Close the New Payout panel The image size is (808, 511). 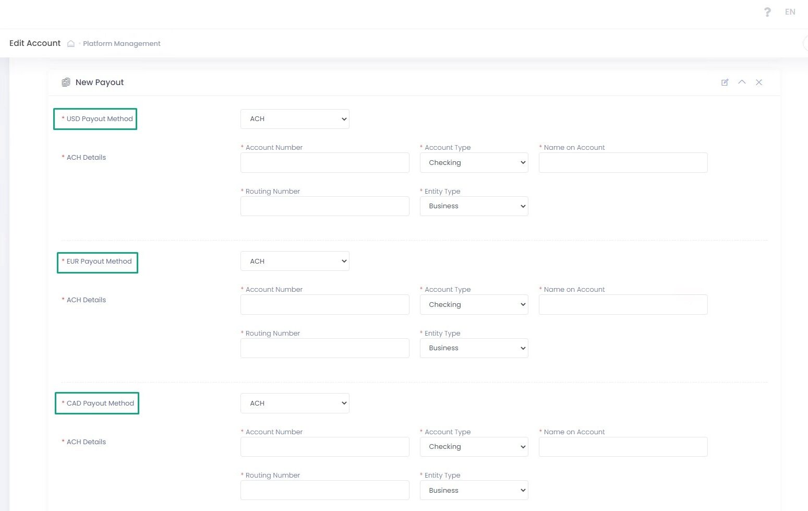coord(759,82)
